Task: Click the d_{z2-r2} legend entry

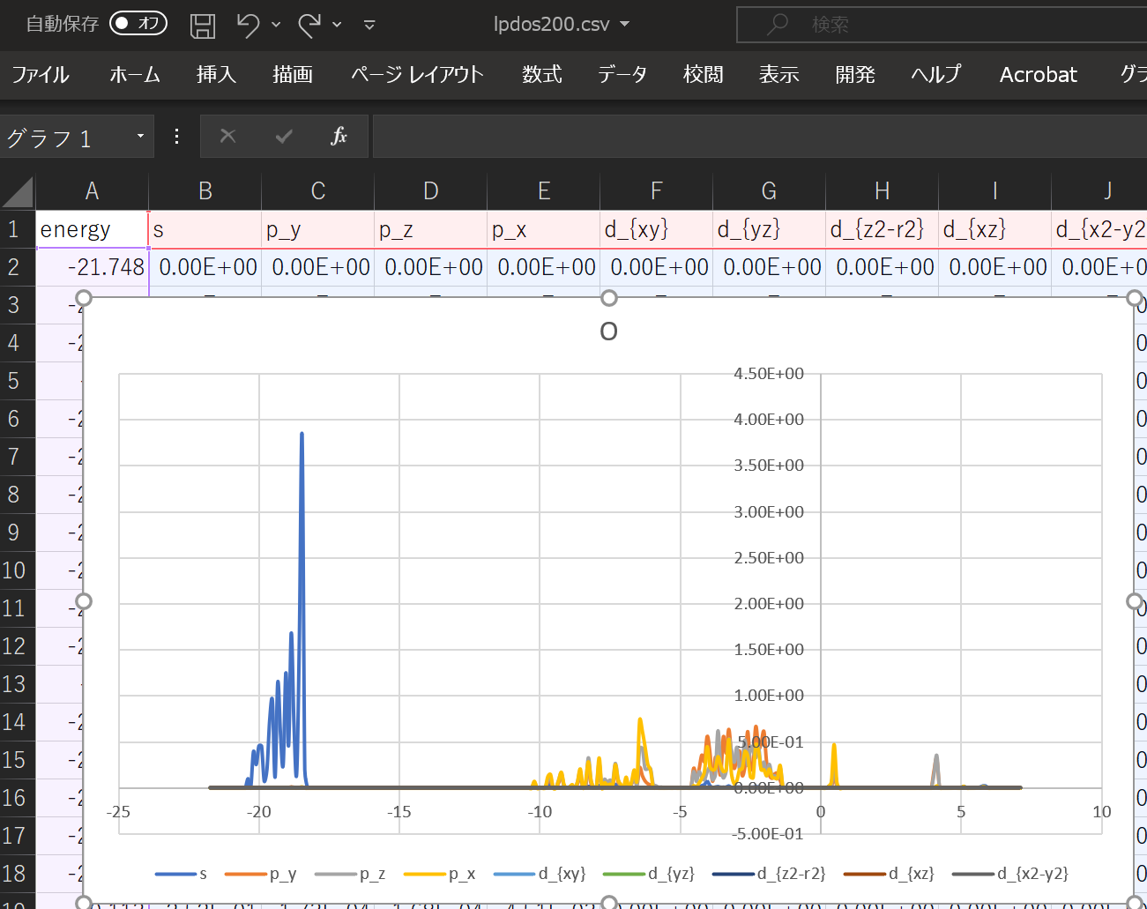Action: point(769,874)
